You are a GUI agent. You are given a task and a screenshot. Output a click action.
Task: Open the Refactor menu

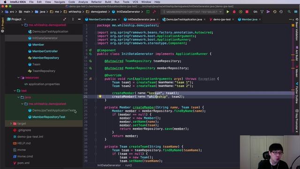click(96, 2)
